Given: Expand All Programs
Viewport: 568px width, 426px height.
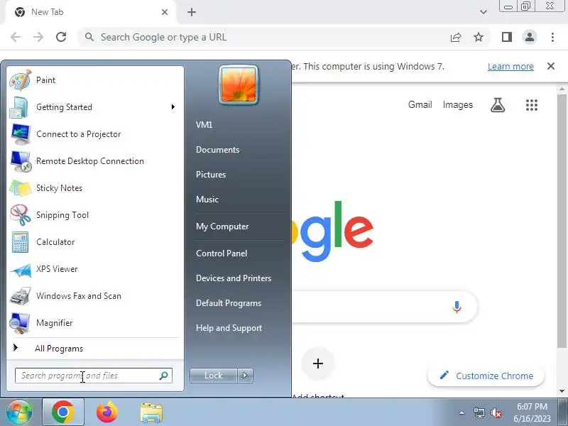Looking at the screenshot, I should [x=95, y=349].
